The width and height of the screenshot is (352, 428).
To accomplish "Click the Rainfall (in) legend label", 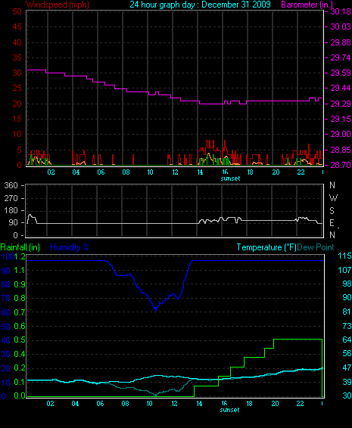I will point(20,247).
